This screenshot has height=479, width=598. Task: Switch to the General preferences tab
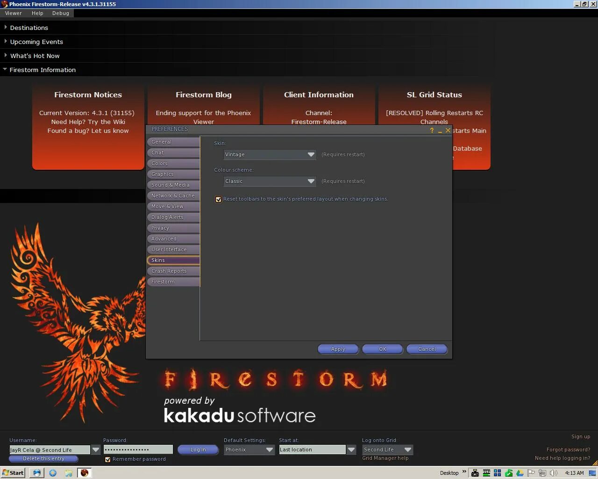pyautogui.click(x=173, y=142)
